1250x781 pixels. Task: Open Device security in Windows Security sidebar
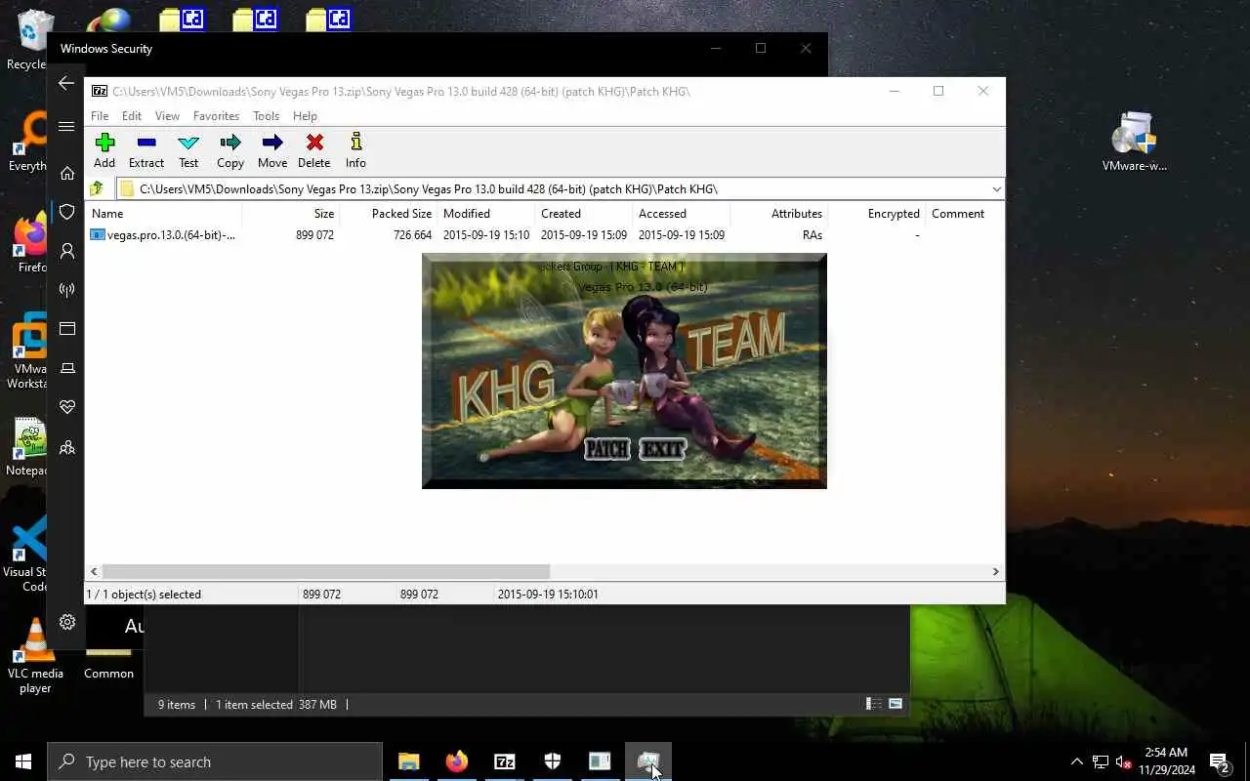(x=66, y=368)
